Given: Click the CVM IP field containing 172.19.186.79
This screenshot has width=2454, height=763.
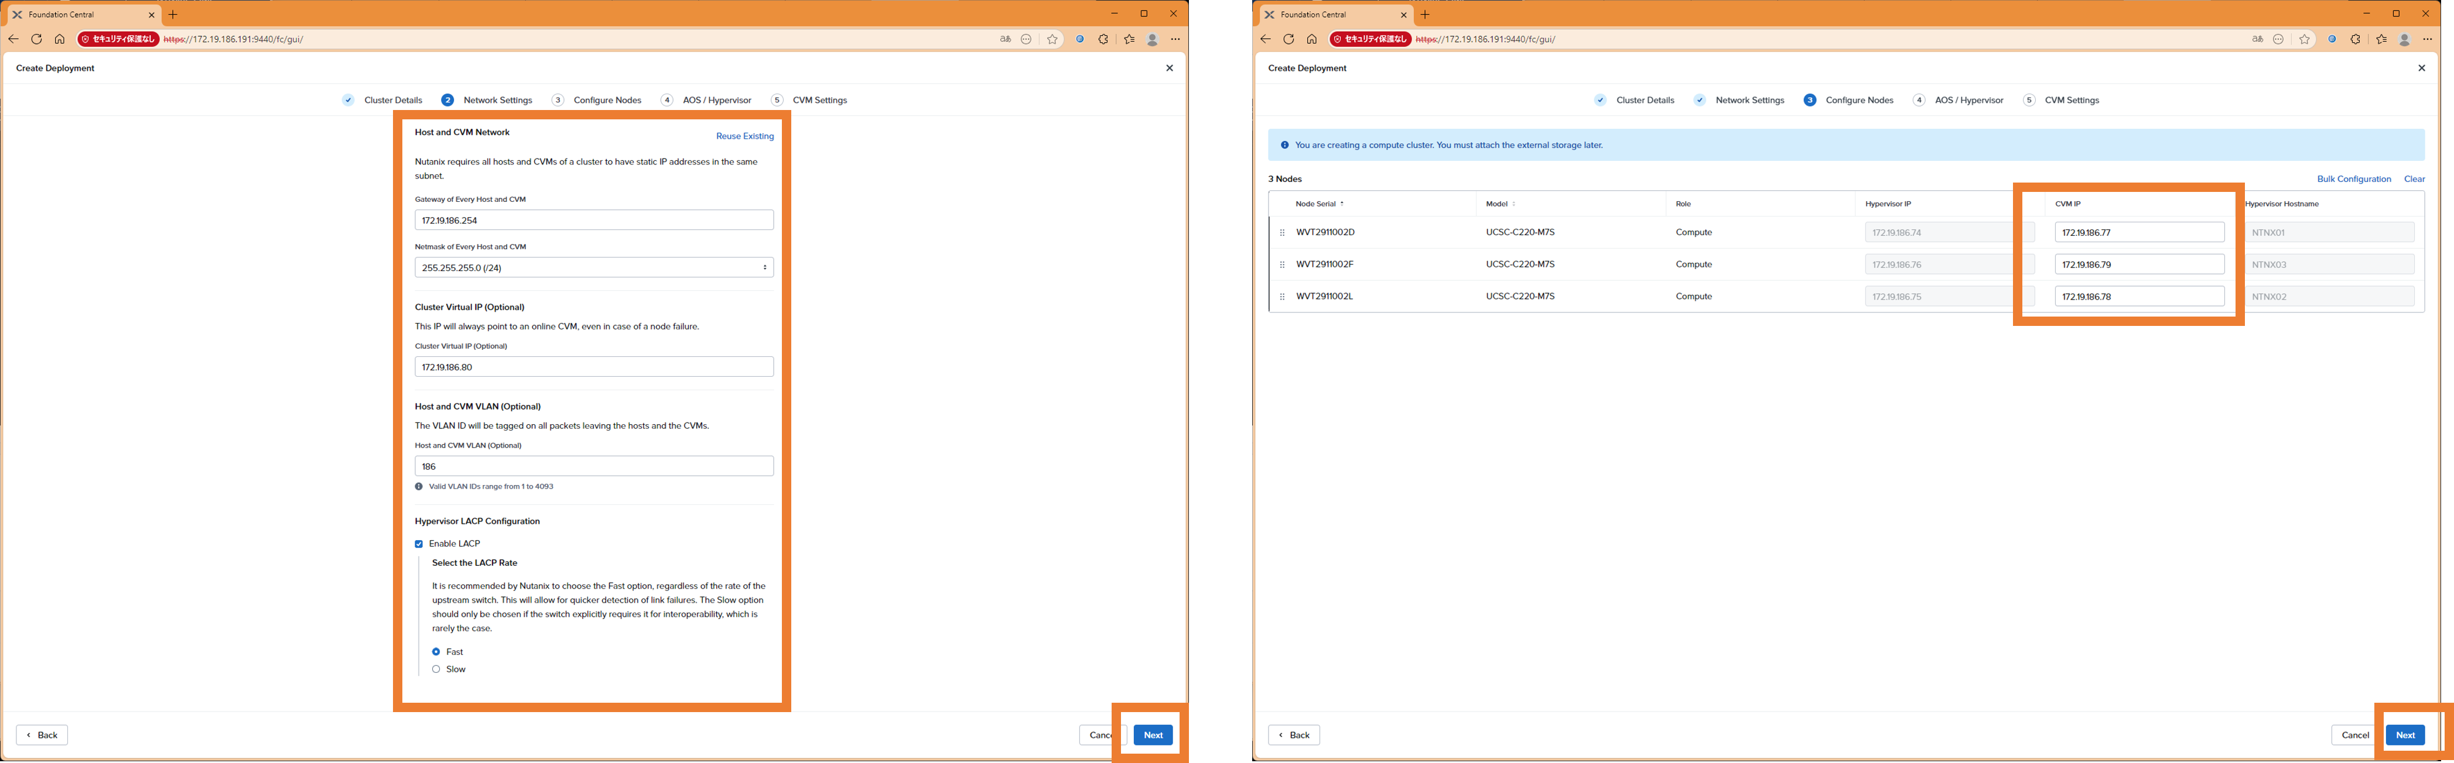Looking at the screenshot, I should tap(2139, 264).
